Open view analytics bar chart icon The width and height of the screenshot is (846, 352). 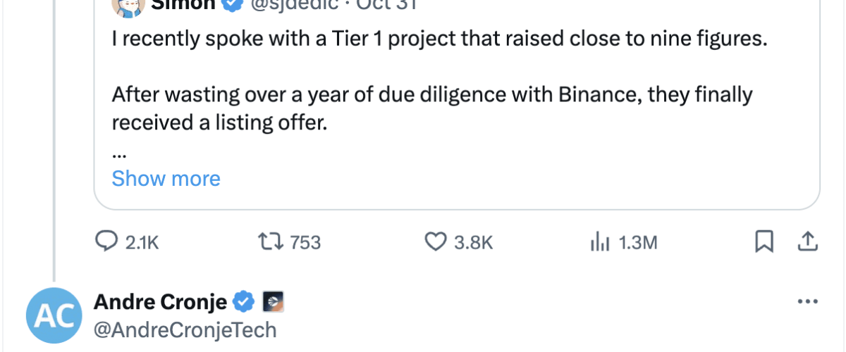[599, 242]
